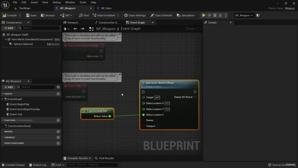This screenshot has height=168, width=298.
Task: Add new graph with plus icon
Action: pyautogui.click(x=58, y=94)
